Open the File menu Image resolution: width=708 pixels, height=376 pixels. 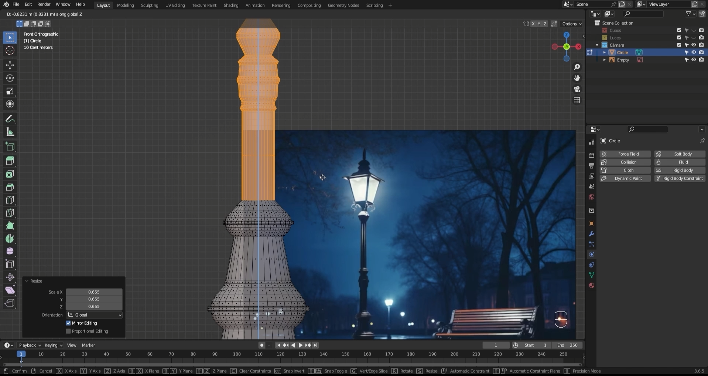click(16, 4)
